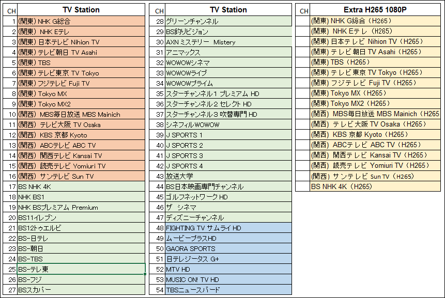Select the (関東) NHK G総合 cell without H265

pos(81,22)
